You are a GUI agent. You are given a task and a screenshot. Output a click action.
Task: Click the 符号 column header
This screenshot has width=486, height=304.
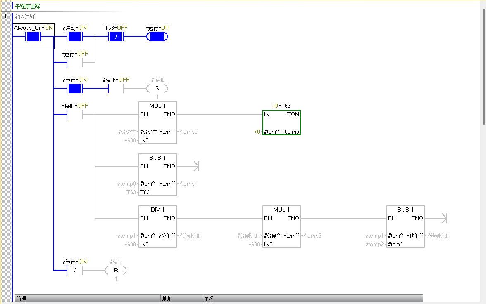click(21, 299)
